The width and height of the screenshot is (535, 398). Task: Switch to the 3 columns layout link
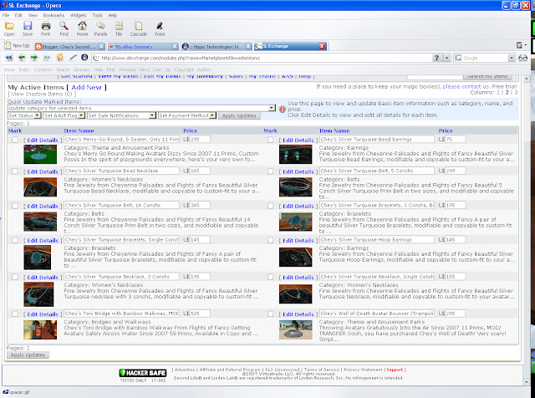click(516, 93)
